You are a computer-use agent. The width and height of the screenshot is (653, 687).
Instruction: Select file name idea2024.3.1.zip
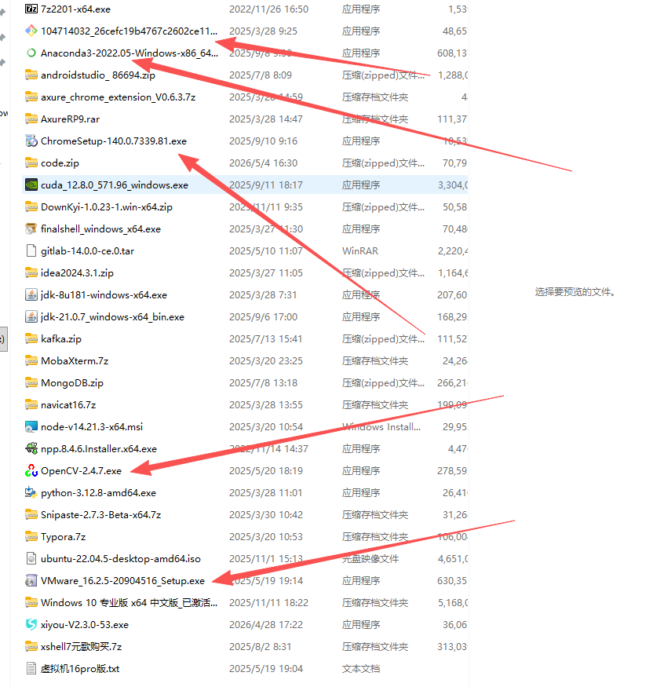pyautogui.click(x=77, y=273)
